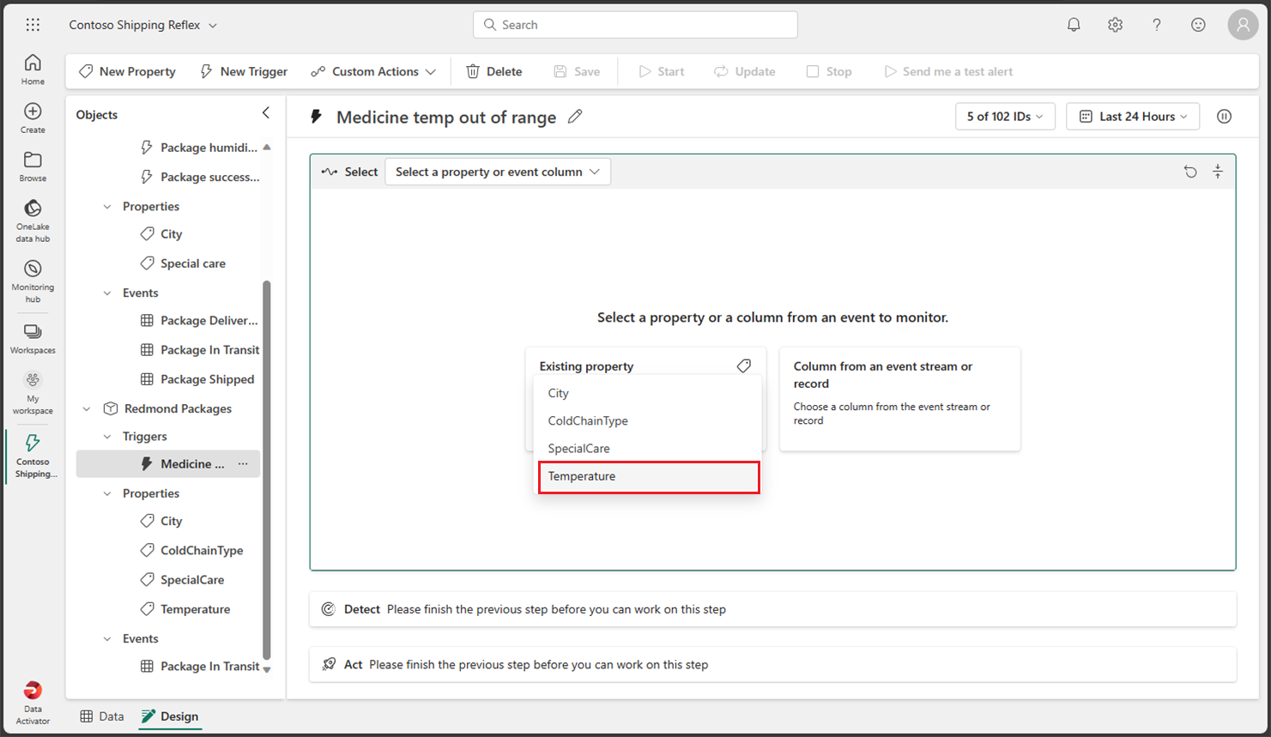Select Package humidi... trigger in tree
This screenshot has width=1271, height=737.
click(200, 148)
